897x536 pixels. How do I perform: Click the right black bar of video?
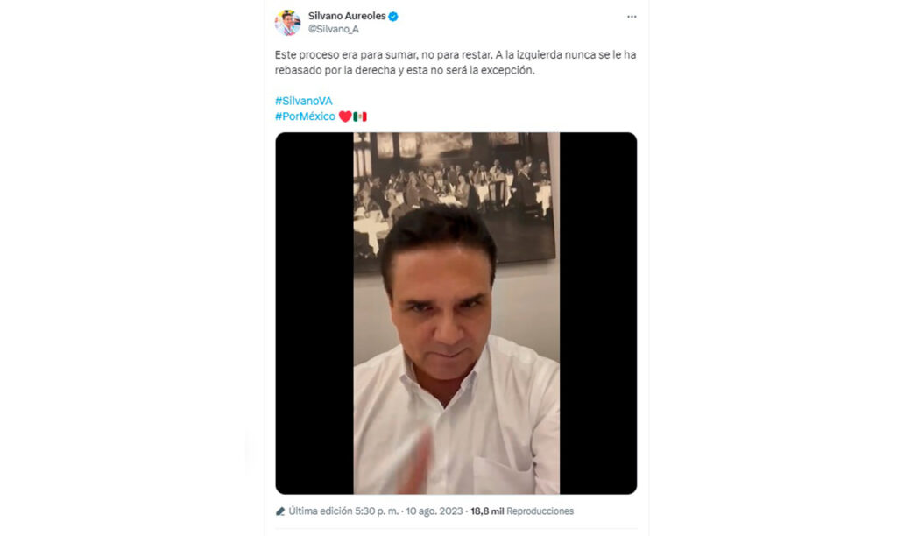tap(597, 314)
